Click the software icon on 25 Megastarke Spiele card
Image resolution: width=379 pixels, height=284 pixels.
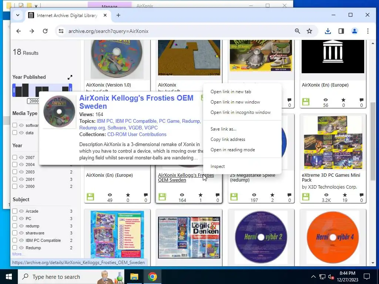pos(234,197)
